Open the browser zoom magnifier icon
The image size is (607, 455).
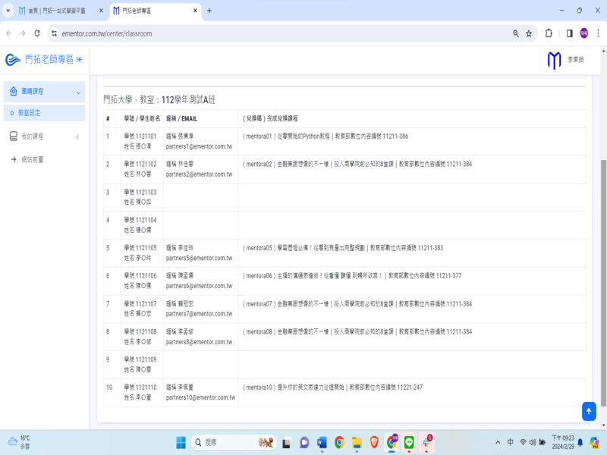516,33
